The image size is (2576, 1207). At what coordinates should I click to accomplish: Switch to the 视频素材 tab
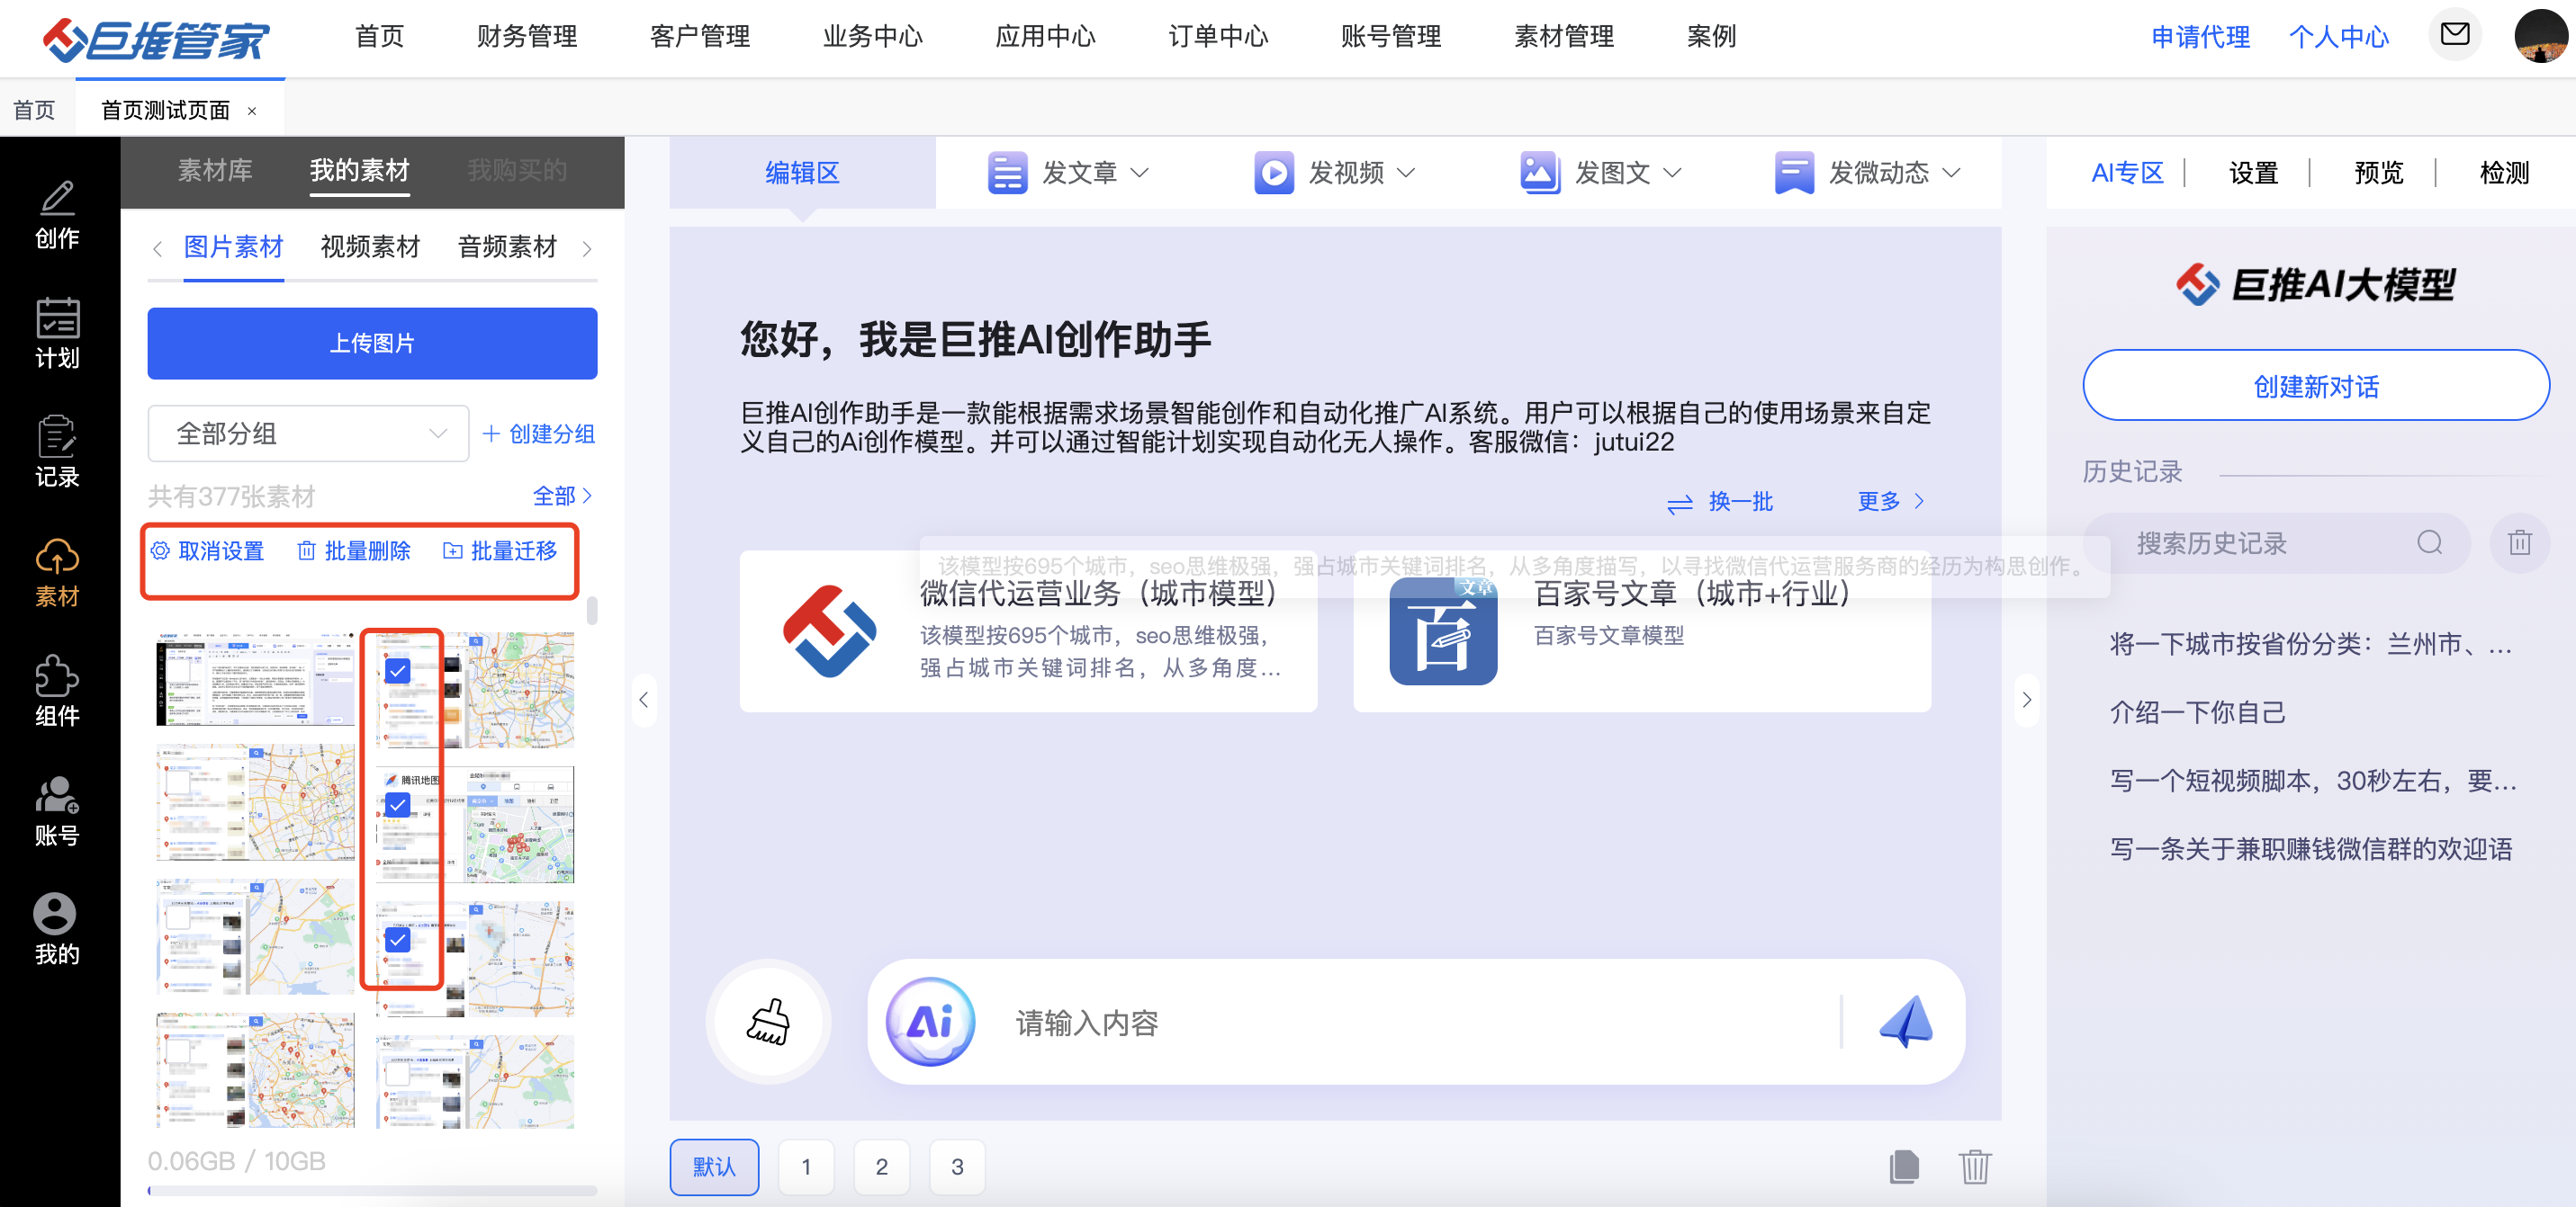(x=370, y=246)
